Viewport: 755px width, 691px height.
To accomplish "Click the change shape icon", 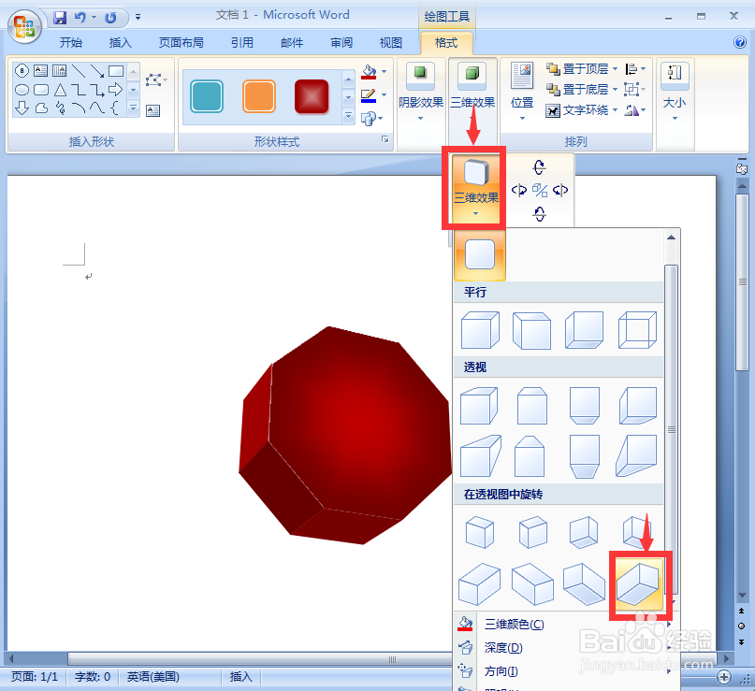I will (369, 118).
